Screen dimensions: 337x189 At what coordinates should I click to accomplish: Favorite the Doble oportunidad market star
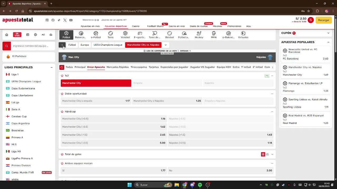[x=62, y=94]
